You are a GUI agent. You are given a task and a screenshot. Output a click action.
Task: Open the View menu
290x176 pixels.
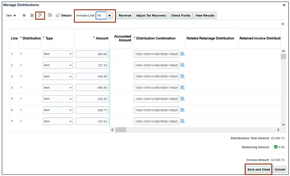click(11, 15)
